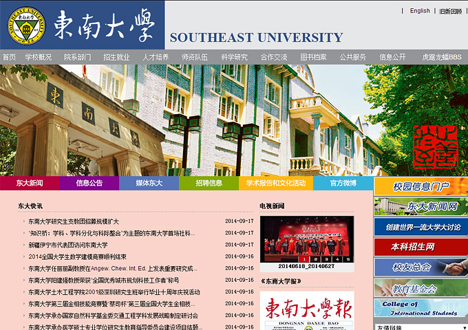
Task: Switch to the 媒体东大 tab
Action: pyautogui.click(x=149, y=183)
